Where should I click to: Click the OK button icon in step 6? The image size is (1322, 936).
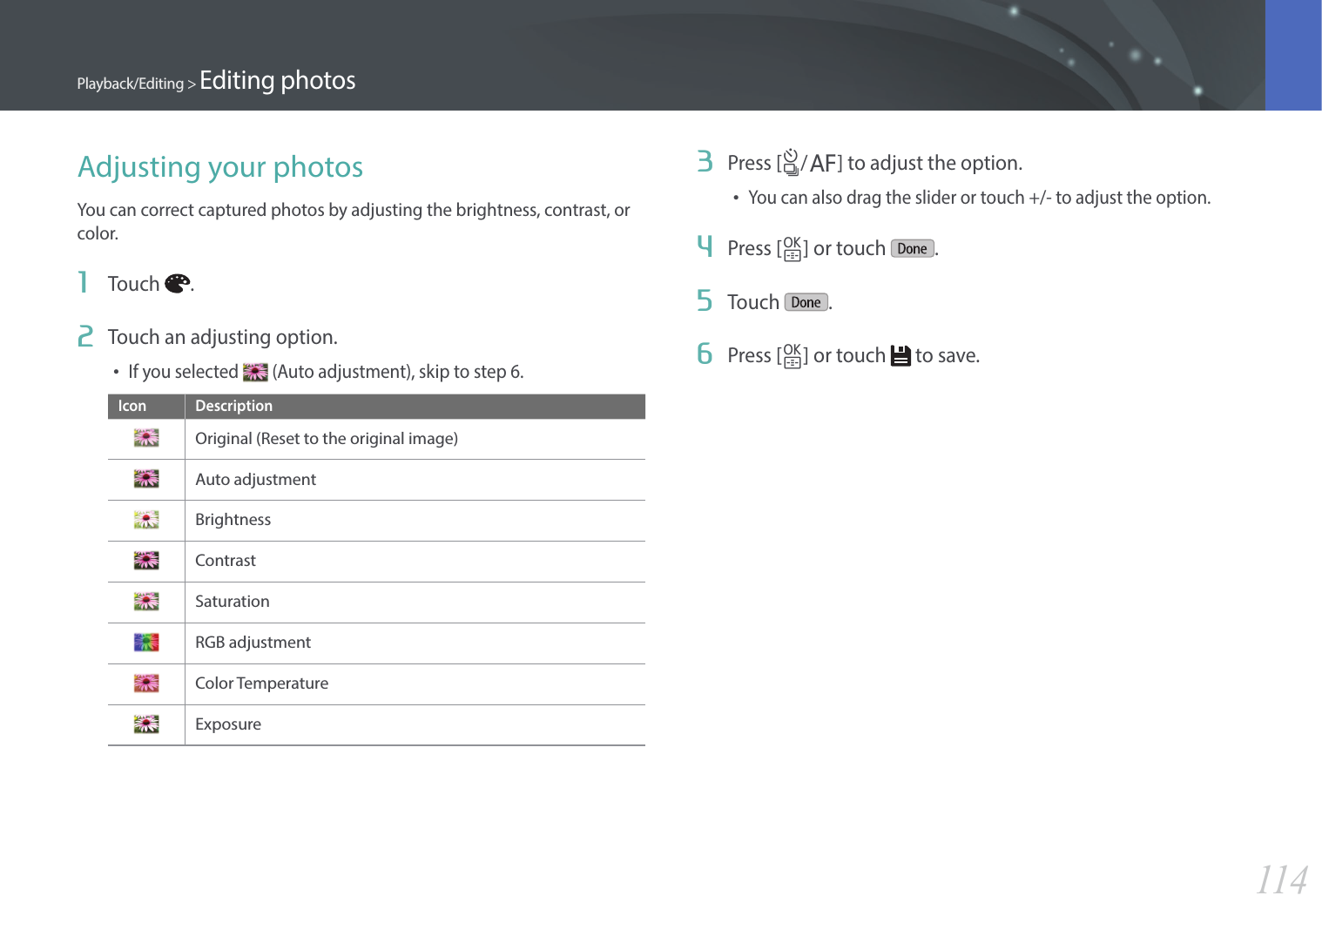792,356
